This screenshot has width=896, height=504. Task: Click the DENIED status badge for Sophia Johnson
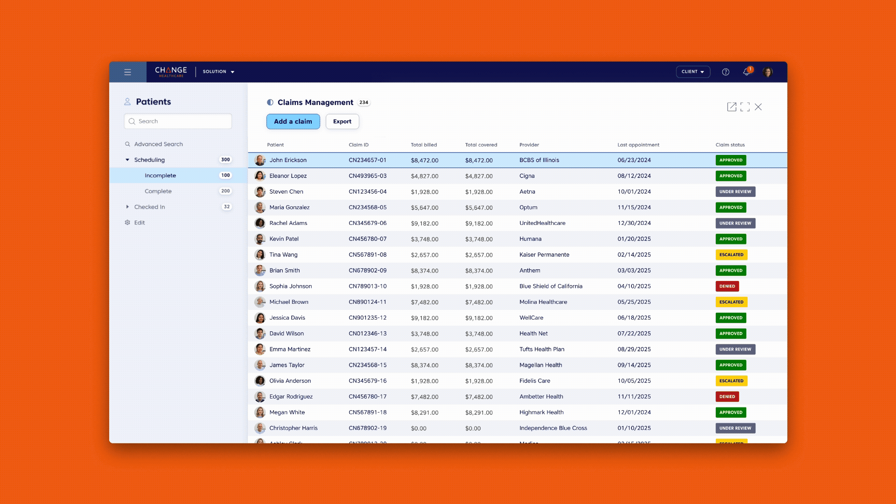(727, 286)
